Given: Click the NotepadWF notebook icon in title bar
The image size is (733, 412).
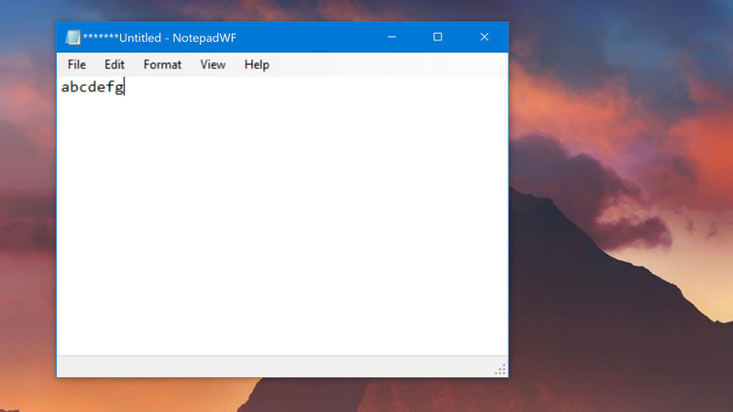Looking at the screenshot, I should tap(72, 38).
